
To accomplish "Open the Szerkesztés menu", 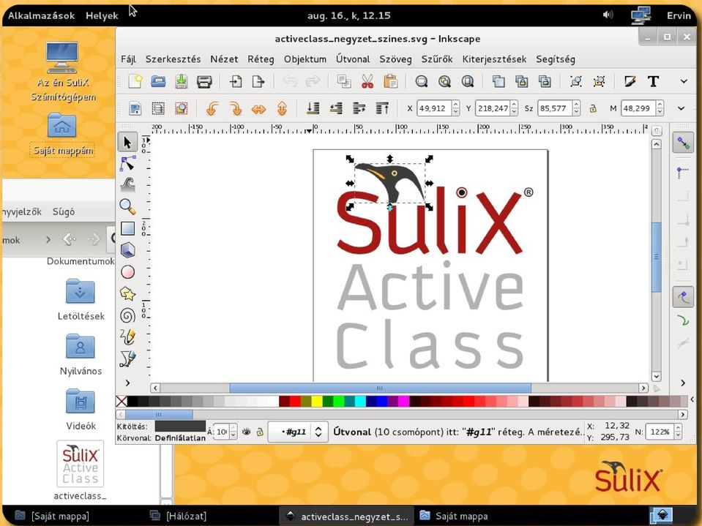I will [173, 59].
